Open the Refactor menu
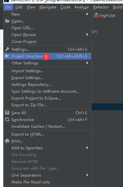The image size is (123, 187). pyautogui.click(x=101, y=7)
